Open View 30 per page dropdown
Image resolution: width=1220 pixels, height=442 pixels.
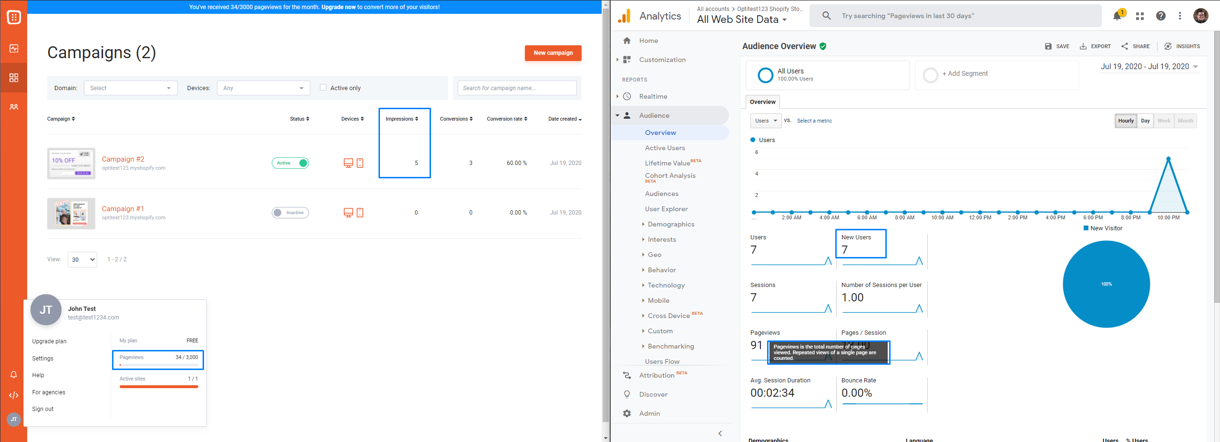point(82,259)
